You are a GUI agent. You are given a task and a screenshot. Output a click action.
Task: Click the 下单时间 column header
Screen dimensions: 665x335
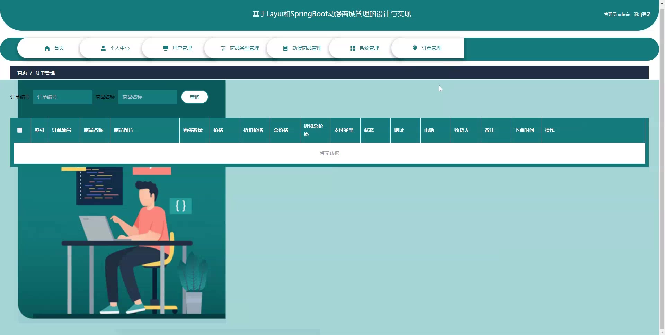coord(524,130)
